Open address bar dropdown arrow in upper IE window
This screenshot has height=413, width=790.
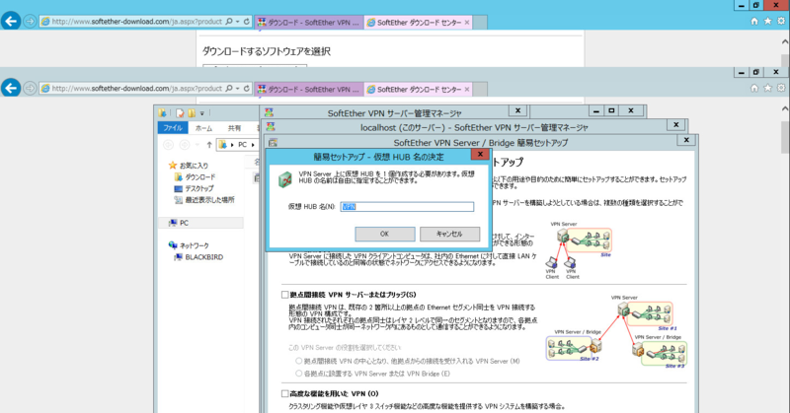(237, 22)
